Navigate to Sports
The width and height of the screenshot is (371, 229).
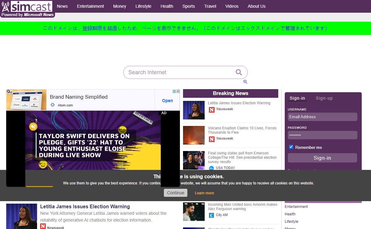pyautogui.click(x=189, y=6)
